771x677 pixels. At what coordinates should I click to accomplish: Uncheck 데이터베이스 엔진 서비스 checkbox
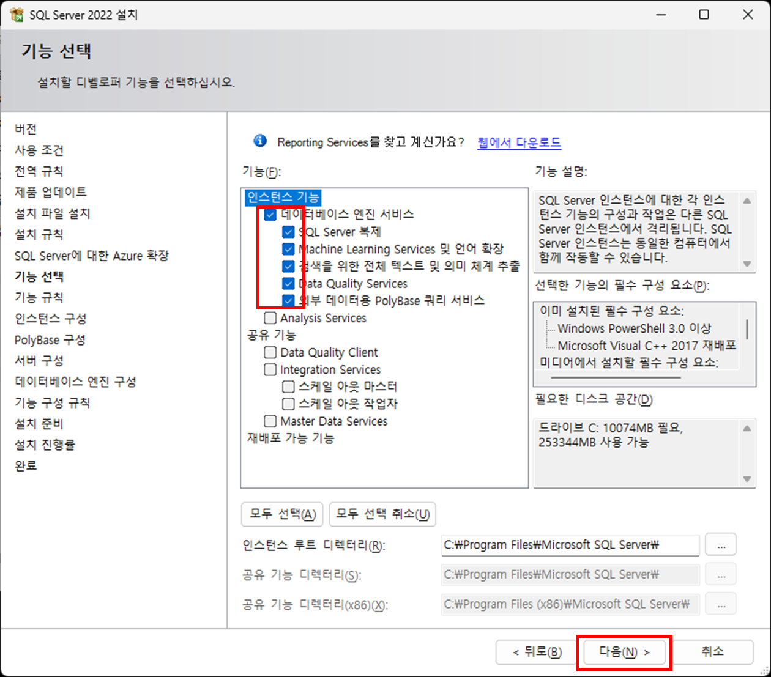point(270,215)
